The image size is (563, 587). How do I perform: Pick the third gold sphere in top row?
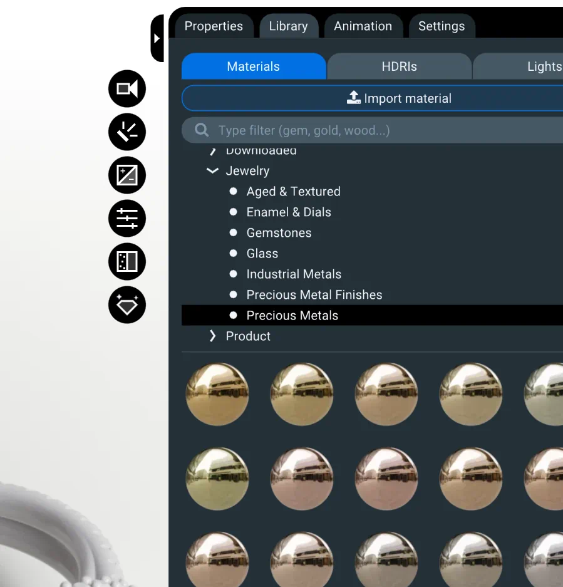pyautogui.click(x=386, y=394)
